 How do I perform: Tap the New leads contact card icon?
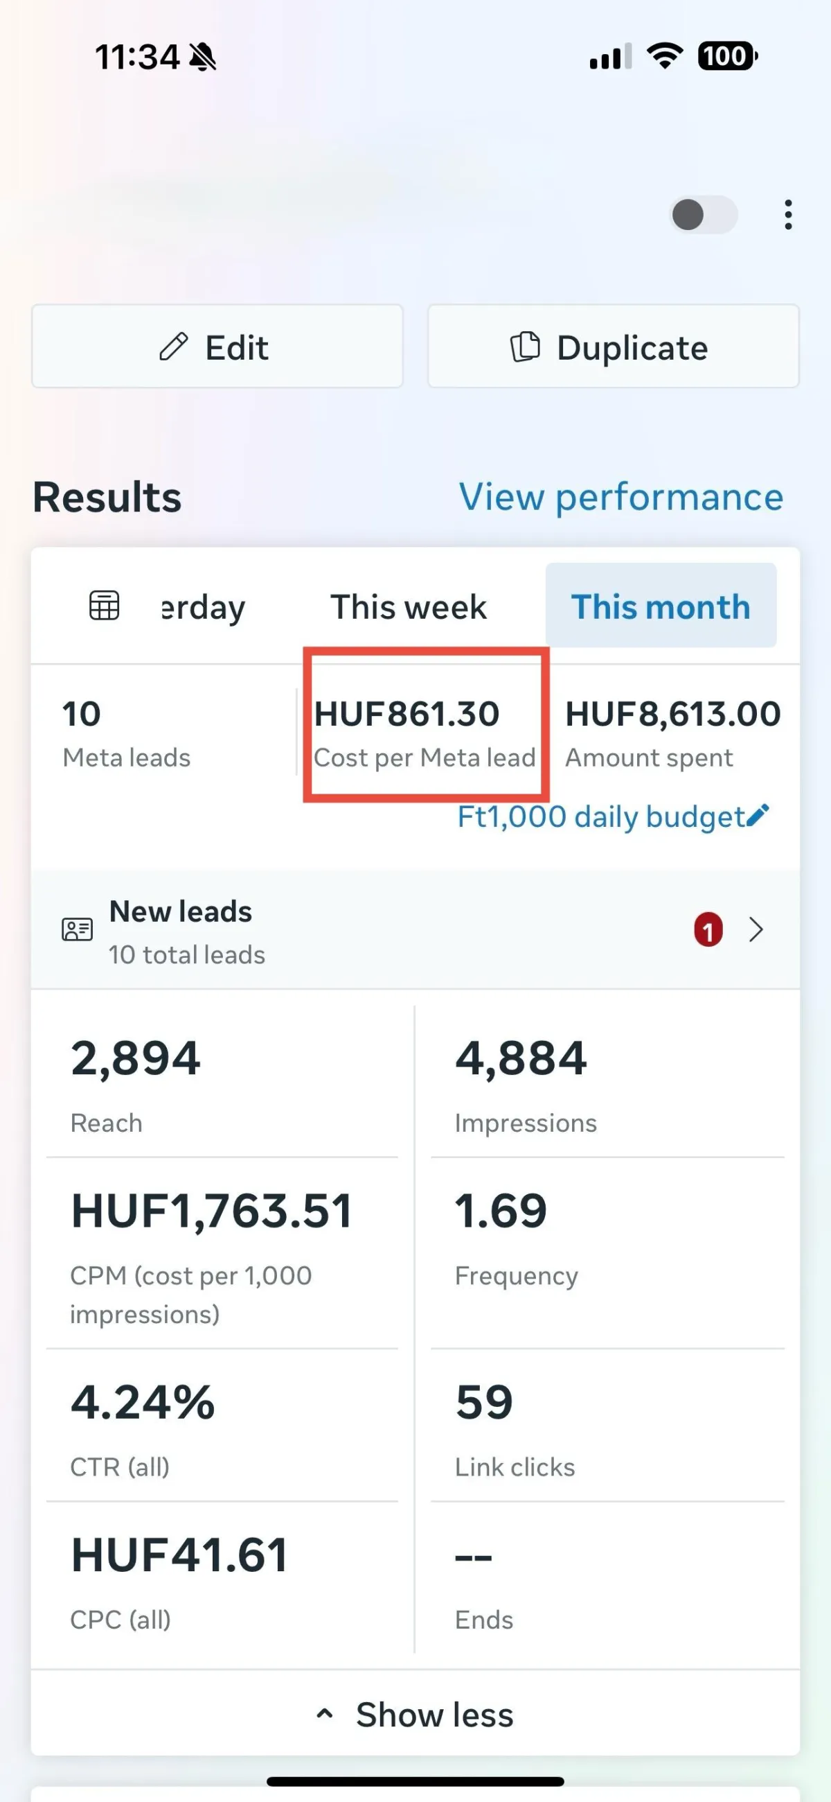coord(77,929)
